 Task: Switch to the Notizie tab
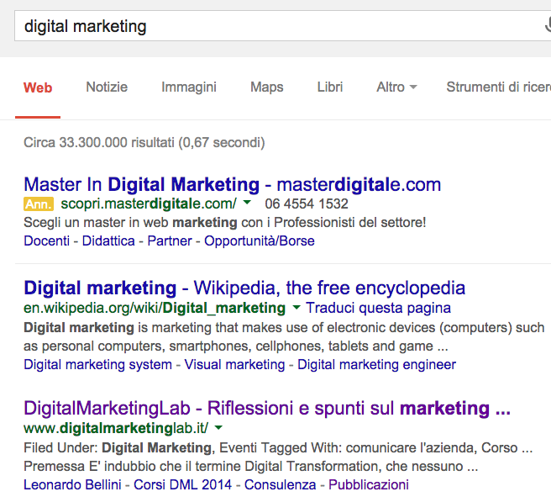[107, 87]
